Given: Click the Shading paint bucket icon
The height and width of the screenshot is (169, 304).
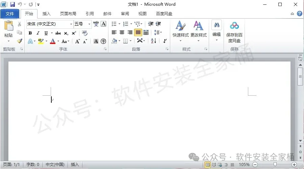Looking at the screenshot, I should pyautogui.click(x=115, y=41).
